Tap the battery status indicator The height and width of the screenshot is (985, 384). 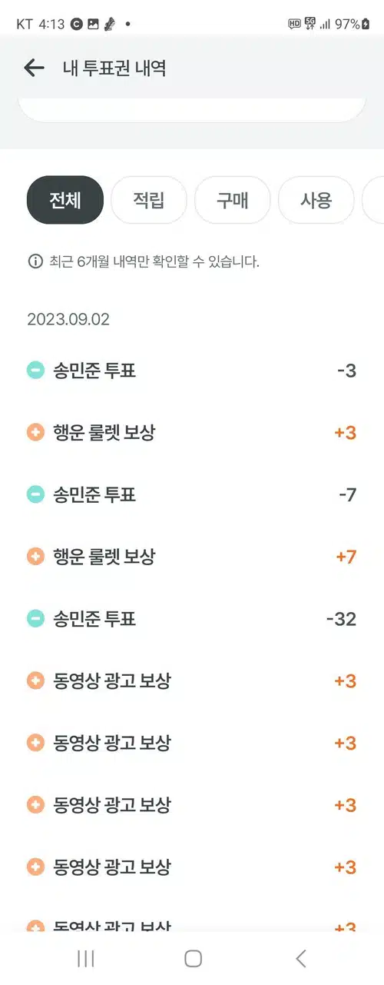[366, 24]
